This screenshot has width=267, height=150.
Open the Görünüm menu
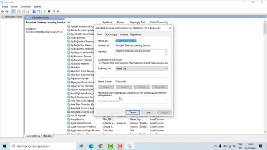coord(25,7)
